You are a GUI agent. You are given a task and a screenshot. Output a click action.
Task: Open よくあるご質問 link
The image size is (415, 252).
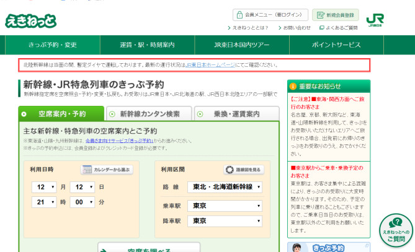click(339, 28)
